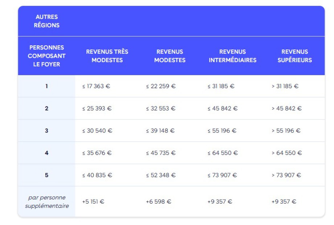
Task: Select the ≤ 22 259 € cell
Action: [x=161, y=86]
